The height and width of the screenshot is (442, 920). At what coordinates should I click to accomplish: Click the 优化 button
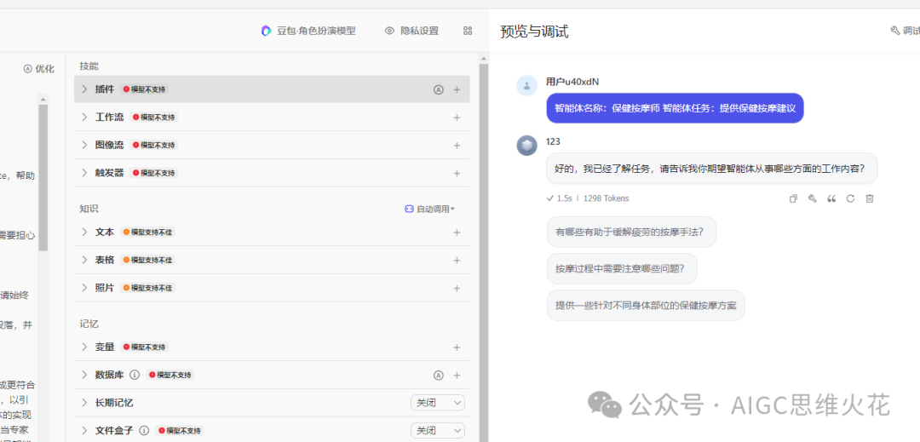coord(39,69)
